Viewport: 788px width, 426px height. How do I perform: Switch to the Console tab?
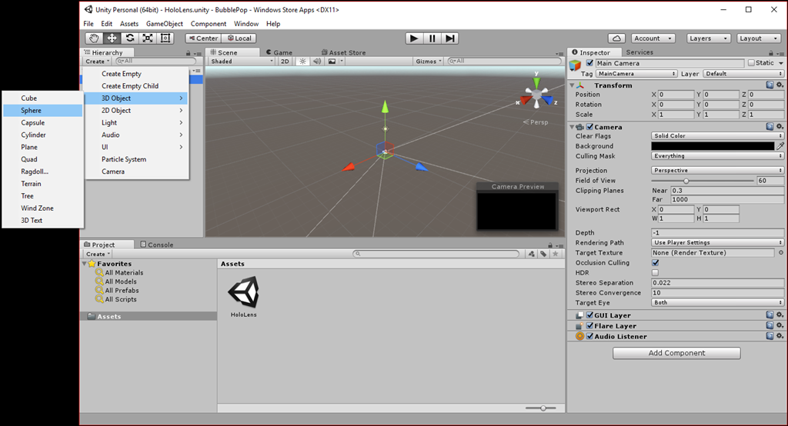157,245
